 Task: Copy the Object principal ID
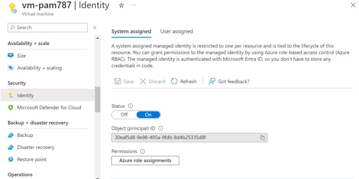(263, 138)
